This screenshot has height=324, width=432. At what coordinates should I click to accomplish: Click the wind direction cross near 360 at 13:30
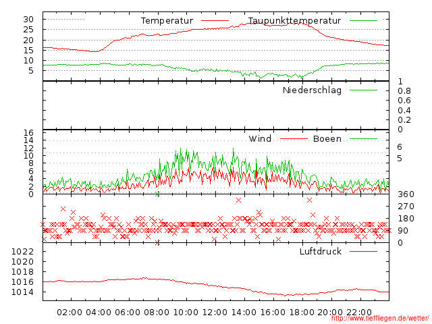click(x=238, y=200)
